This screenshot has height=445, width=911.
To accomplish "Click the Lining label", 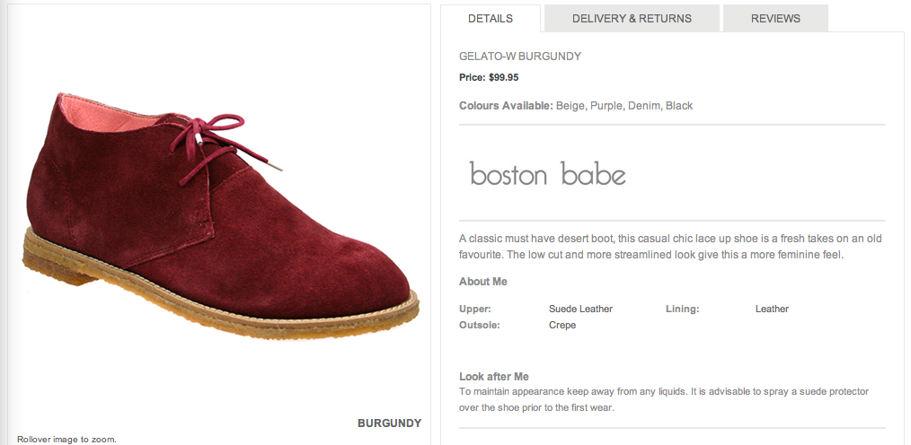I will pyautogui.click(x=682, y=309).
